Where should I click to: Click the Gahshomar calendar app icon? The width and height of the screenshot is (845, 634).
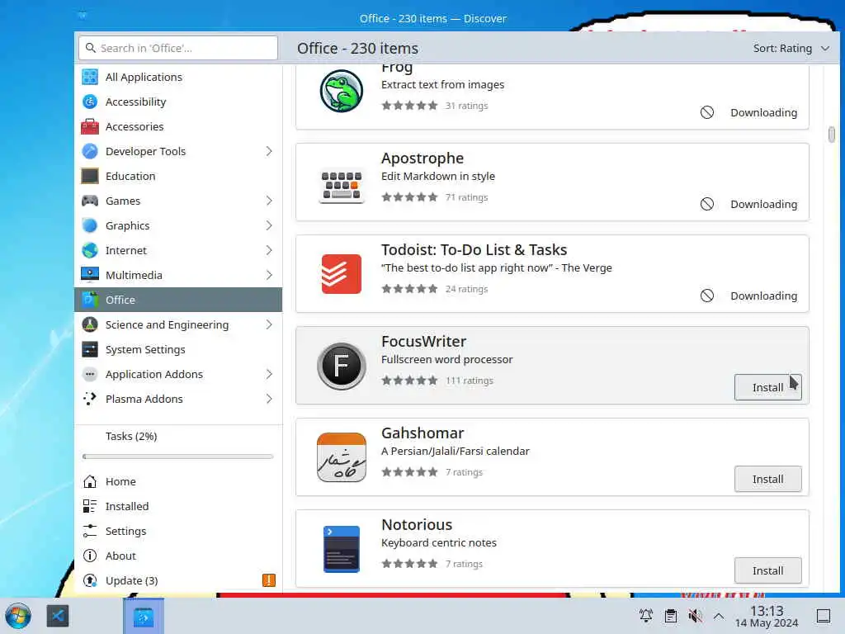click(x=341, y=457)
